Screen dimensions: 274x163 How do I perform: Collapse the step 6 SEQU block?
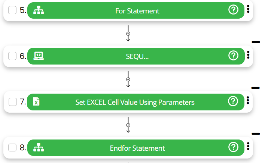(256, 42)
